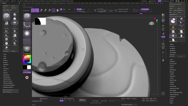The width and height of the screenshot is (188, 106).
Task: Click the Frame icon on right shelf
Action: 163,44
